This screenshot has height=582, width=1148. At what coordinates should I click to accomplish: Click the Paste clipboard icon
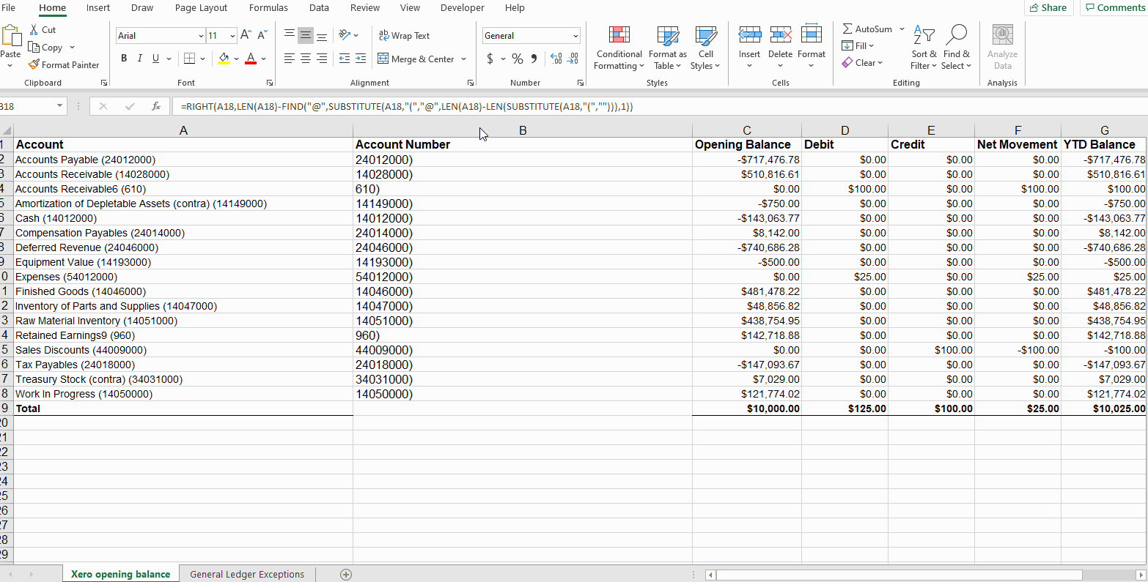coord(10,35)
